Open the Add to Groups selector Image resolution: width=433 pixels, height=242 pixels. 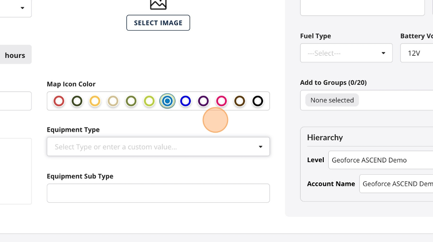(366, 100)
